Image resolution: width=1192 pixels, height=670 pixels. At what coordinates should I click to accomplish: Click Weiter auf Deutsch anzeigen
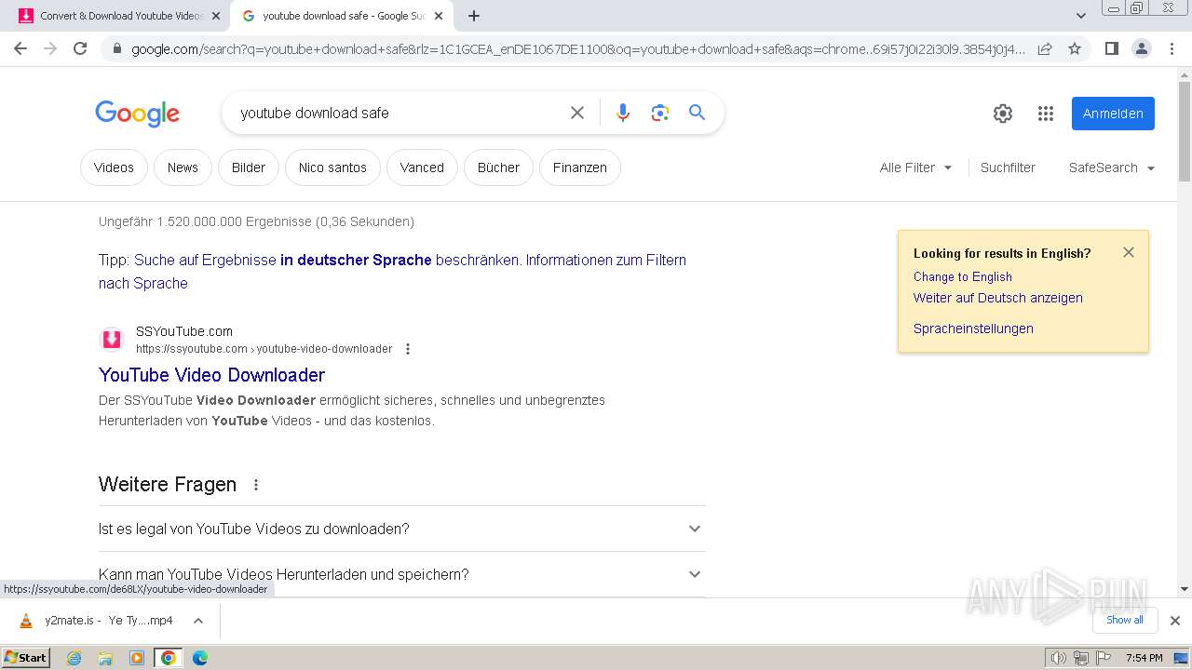point(997,299)
